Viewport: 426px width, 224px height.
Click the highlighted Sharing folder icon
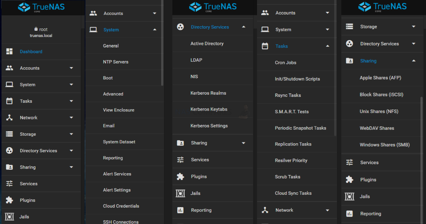[x=350, y=61]
